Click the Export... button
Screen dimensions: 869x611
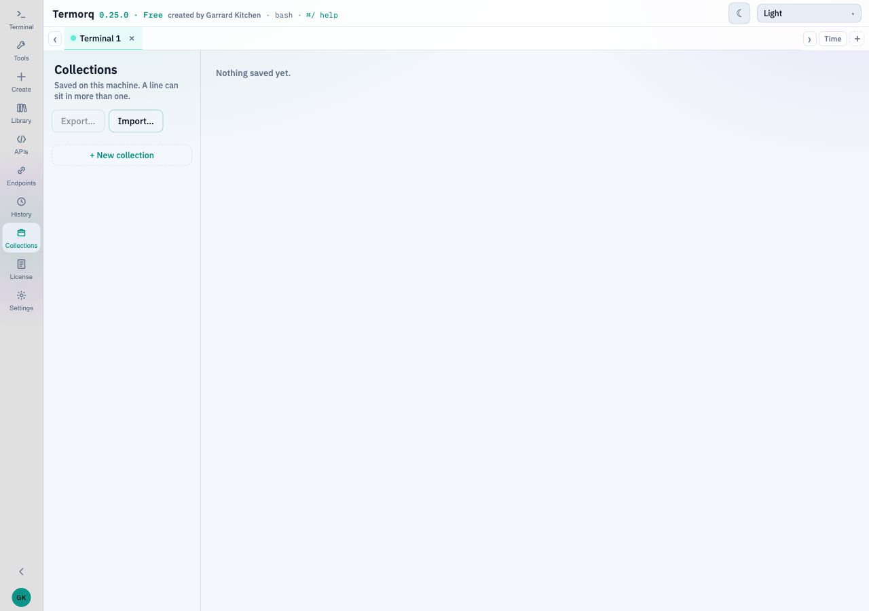tap(78, 121)
